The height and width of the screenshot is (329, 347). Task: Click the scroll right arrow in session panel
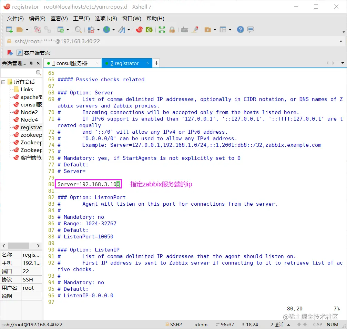click(x=38, y=246)
